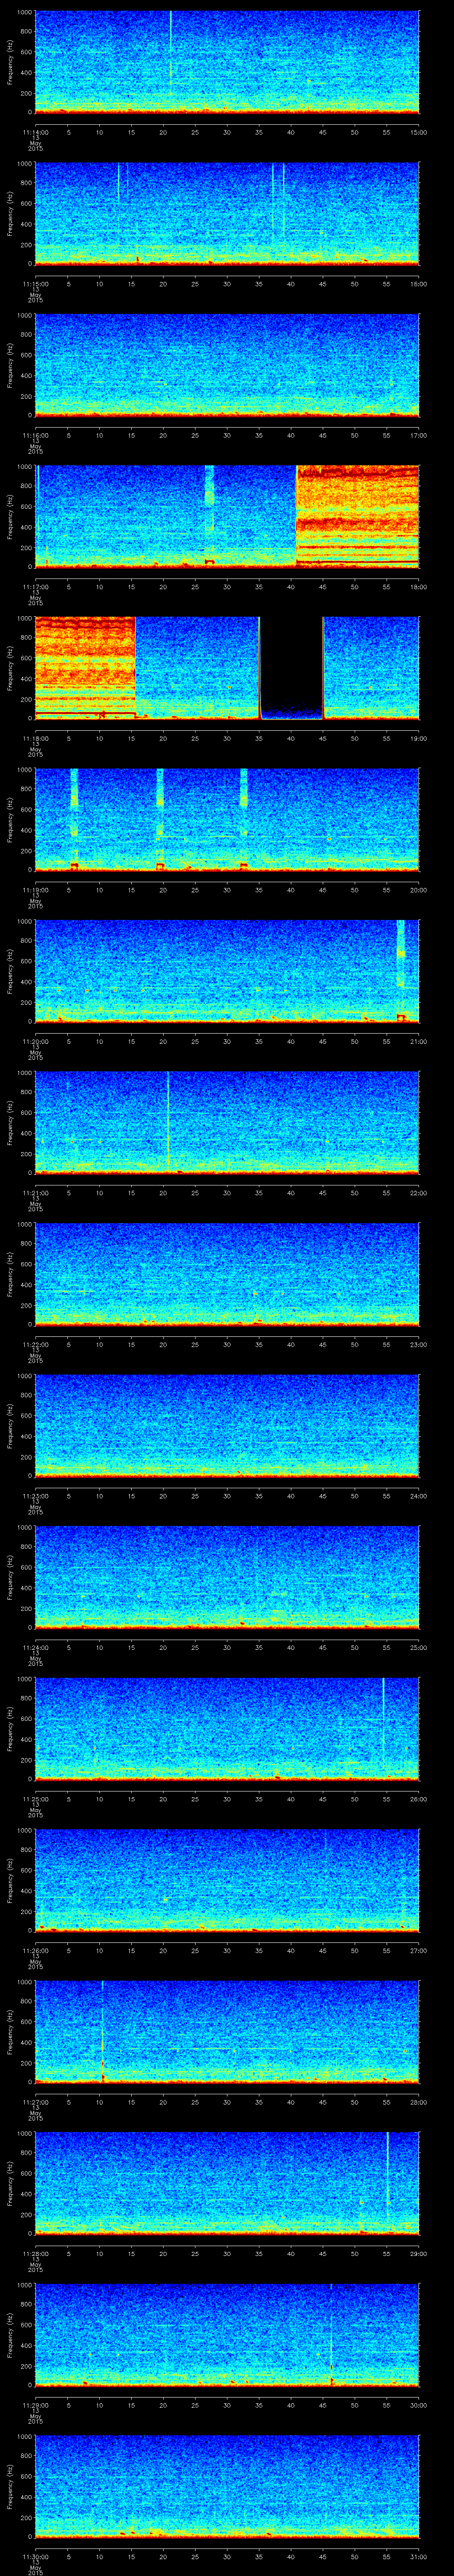The width and height of the screenshot is (454, 2576).
Task: Select the 11:15:00 start time label
Action: click(x=35, y=284)
